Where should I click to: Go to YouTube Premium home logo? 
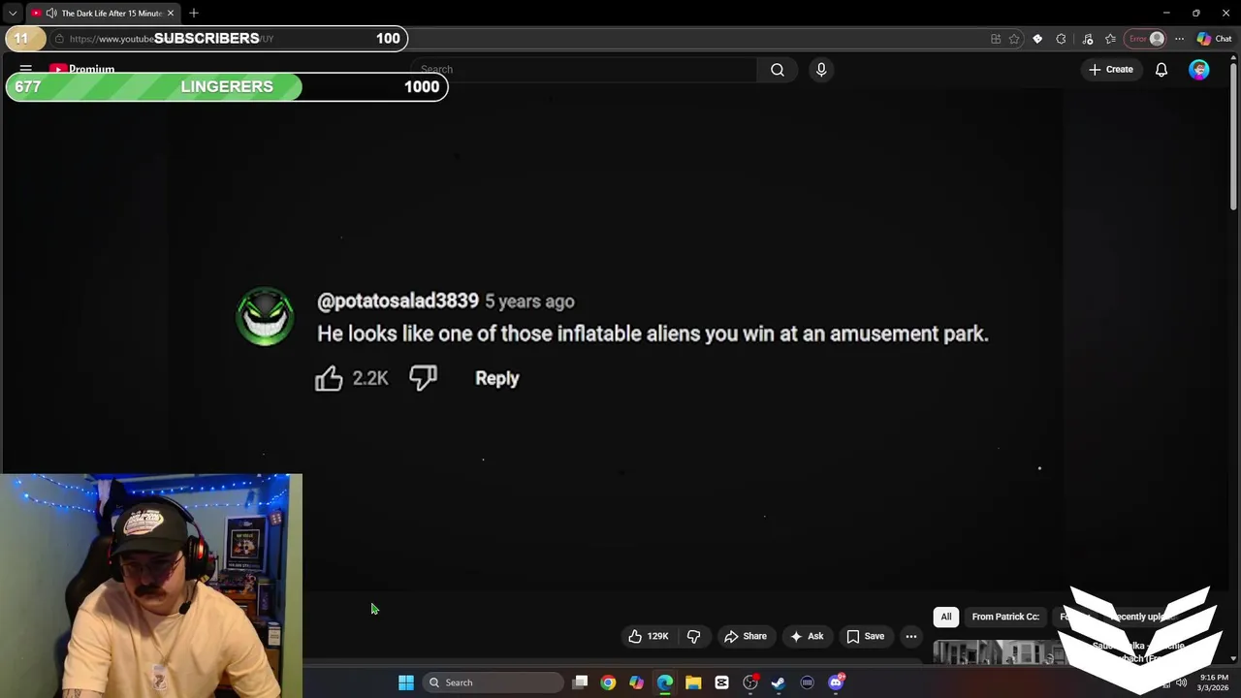tap(82, 70)
